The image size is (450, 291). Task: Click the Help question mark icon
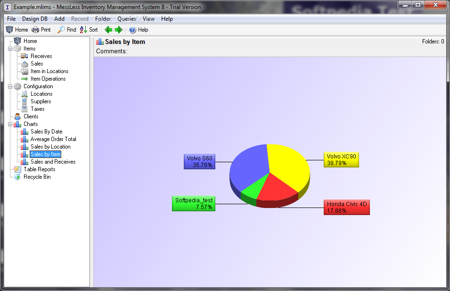132,30
